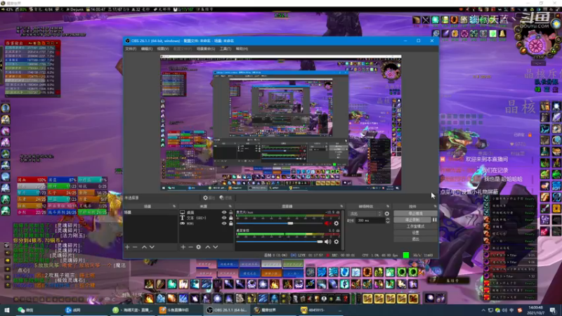Open the scene transition type dropdown

365,213
